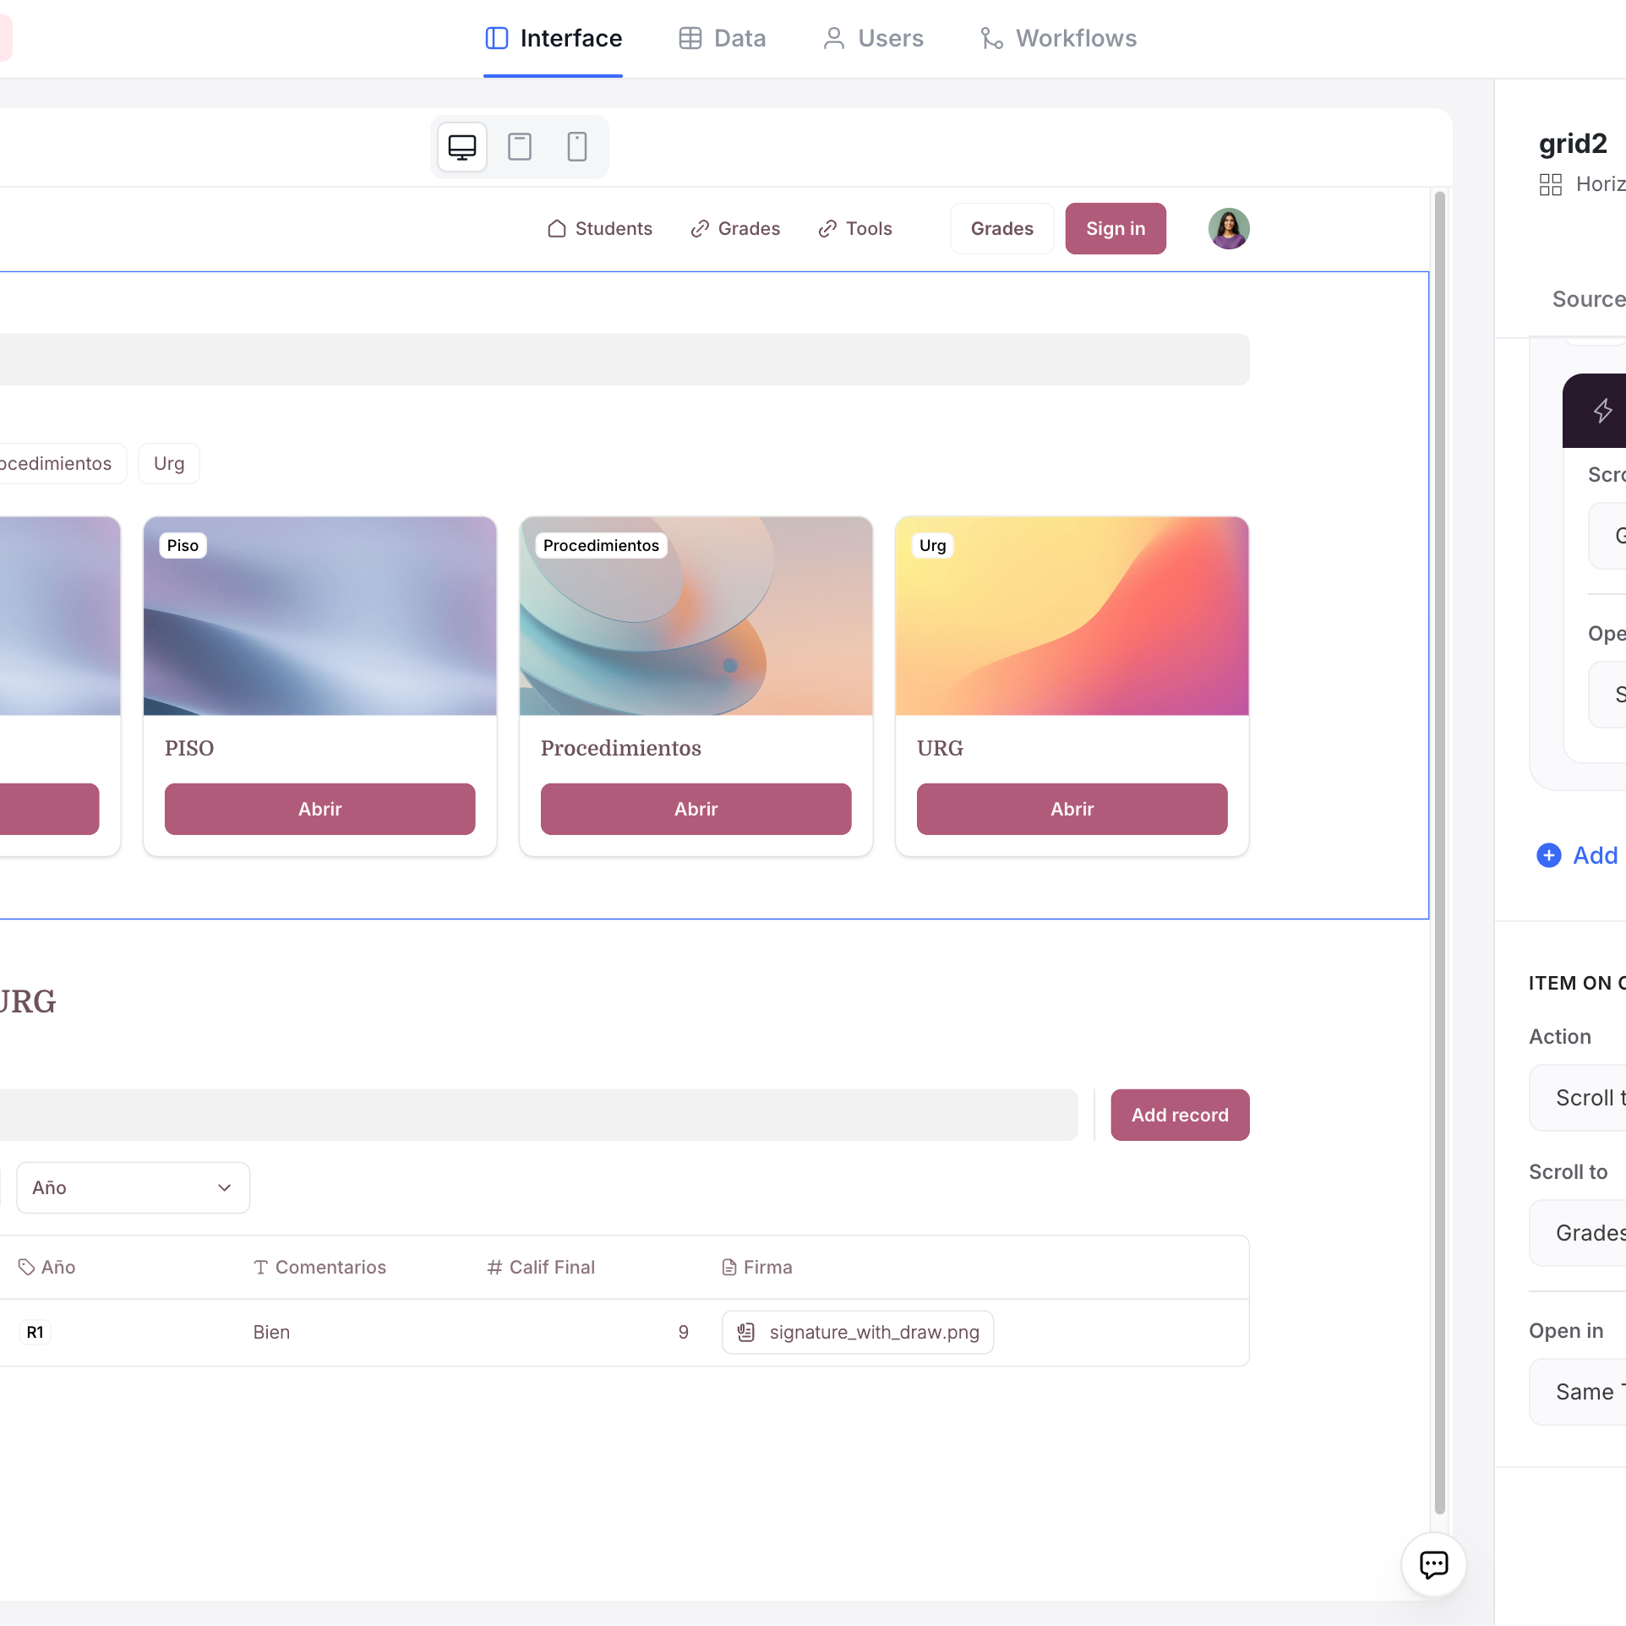Switch to the Users tab
This screenshot has width=1626, height=1626.
873,38
